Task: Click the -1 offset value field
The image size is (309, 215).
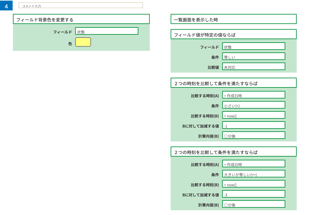Action: click(x=254, y=125)
